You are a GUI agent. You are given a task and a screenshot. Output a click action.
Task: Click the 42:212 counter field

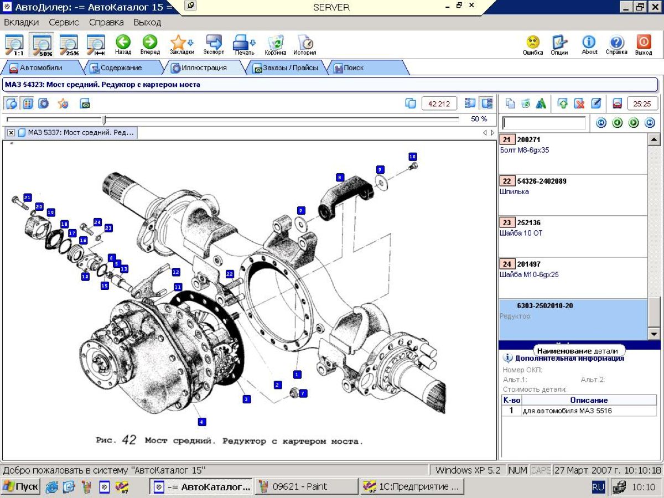click(439, 103)
